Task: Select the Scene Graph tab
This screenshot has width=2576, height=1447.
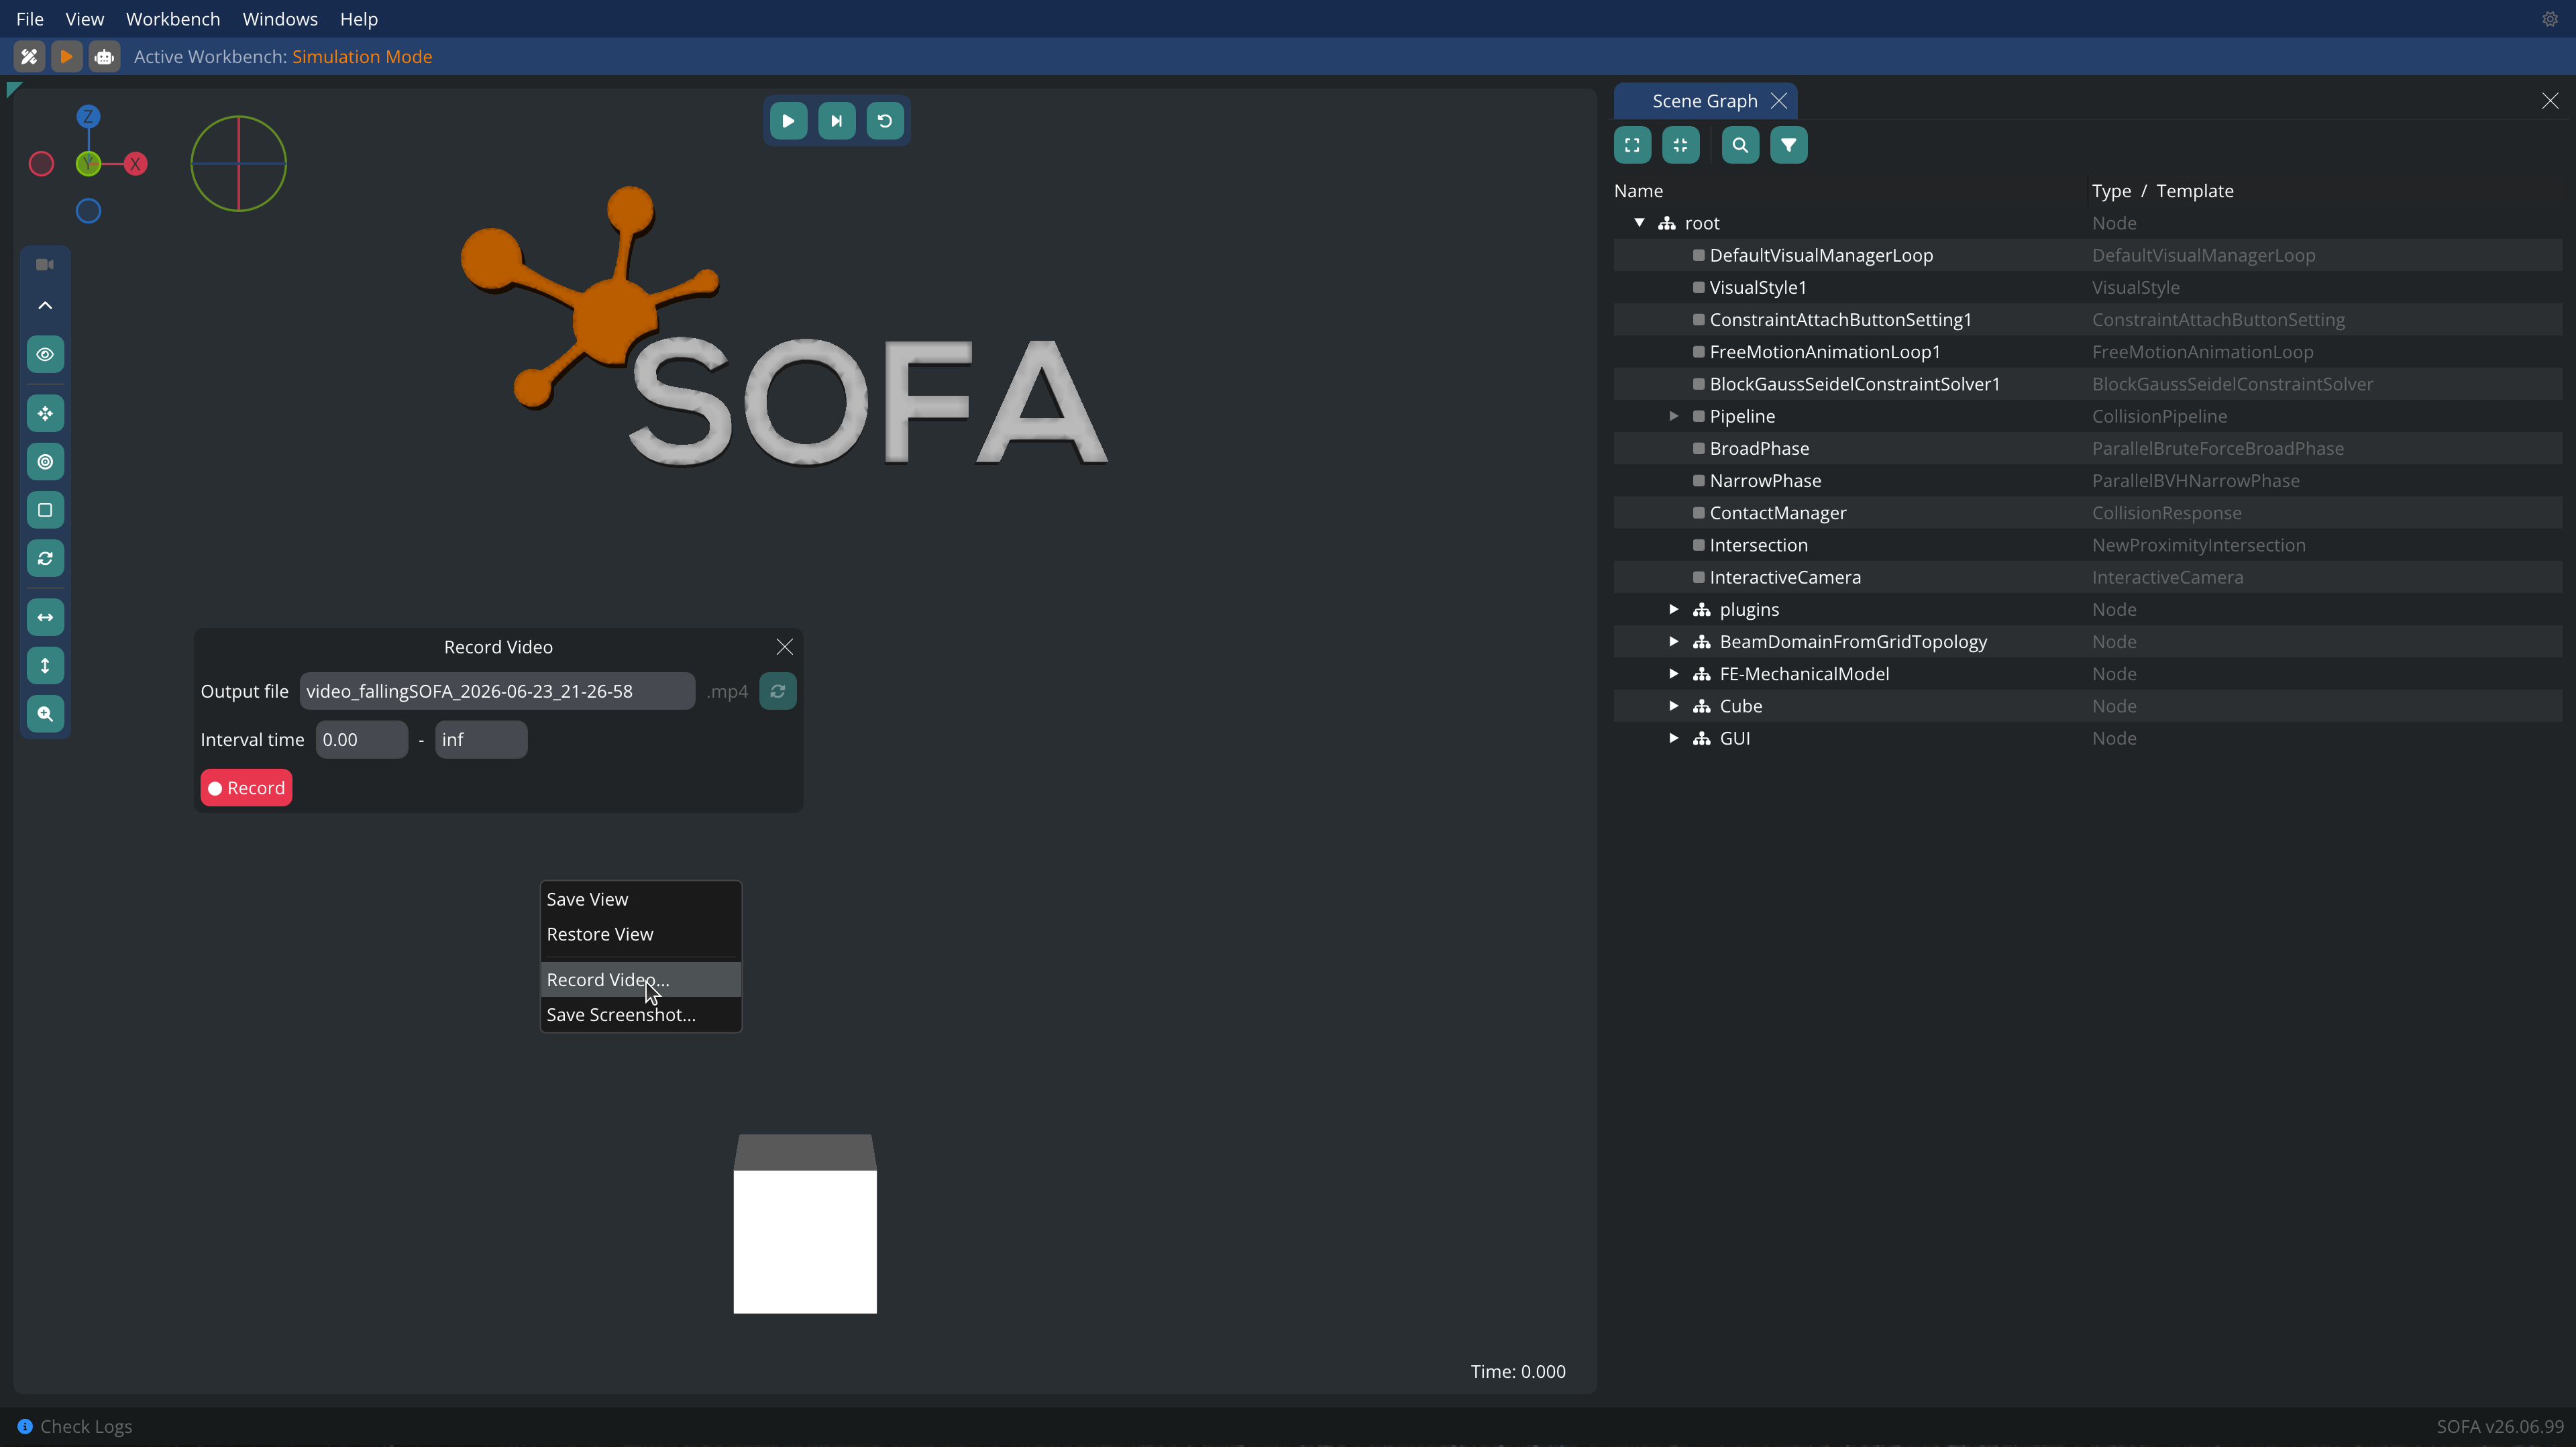Action: click(x=1704, y=101)
